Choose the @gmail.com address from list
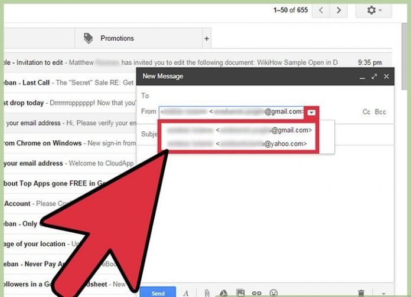This screenshot has height=297, width=411. point(239,130)
